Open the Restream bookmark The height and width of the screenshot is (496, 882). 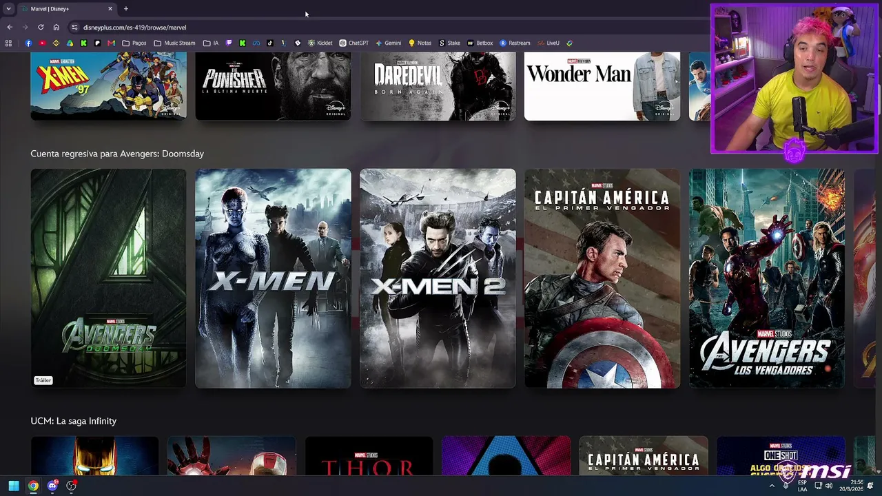[x=515, y=43]
